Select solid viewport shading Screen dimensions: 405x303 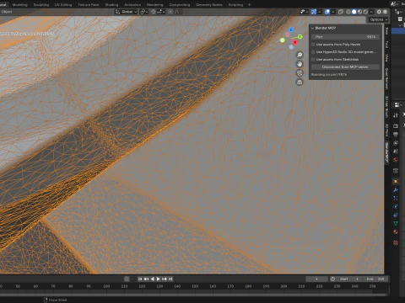[x=354, y=12]
